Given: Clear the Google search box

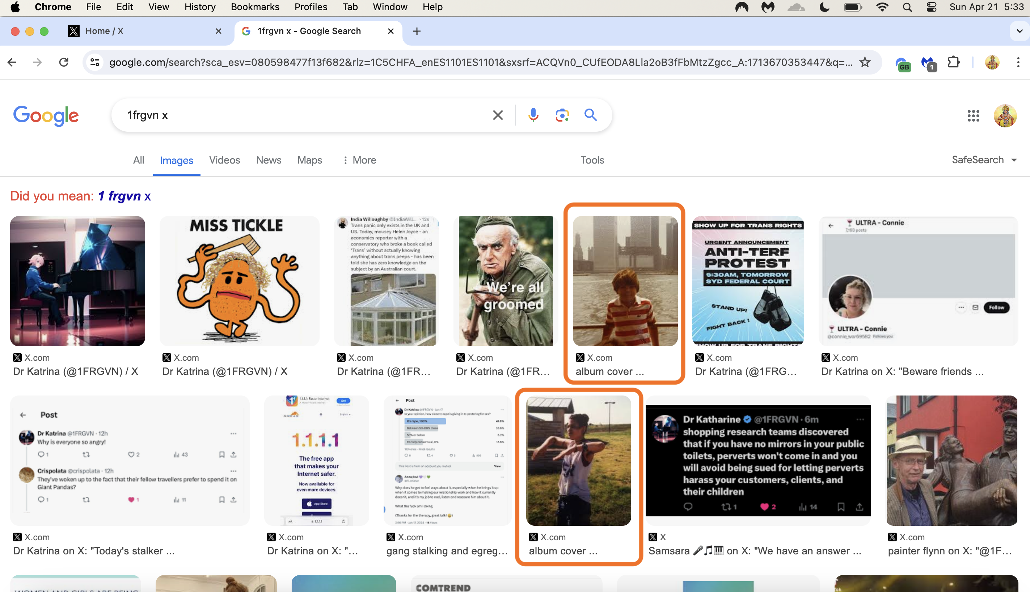Looking at the screenshot, I should (x=498, y=115).
